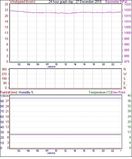132x159 pixels.
Task: Click the Windspeed (knots) axis title
Action: click(22, 2)
